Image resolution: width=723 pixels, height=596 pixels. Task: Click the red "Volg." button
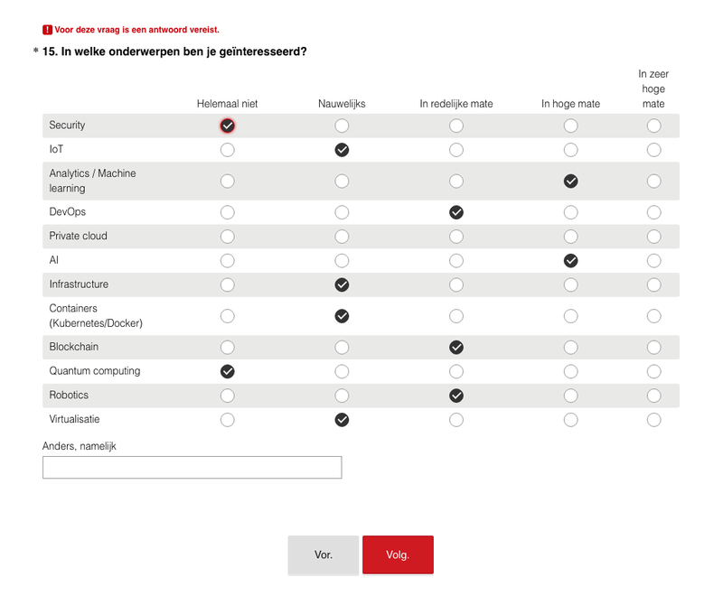(398, 554)
